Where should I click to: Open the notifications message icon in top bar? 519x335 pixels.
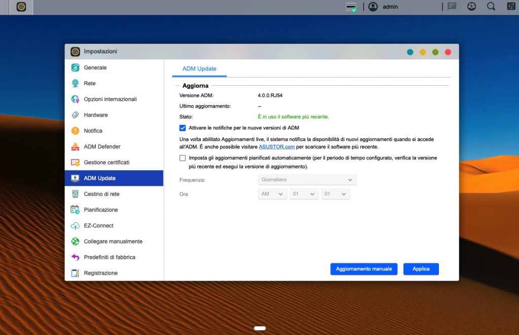click(x=452, y=7)
